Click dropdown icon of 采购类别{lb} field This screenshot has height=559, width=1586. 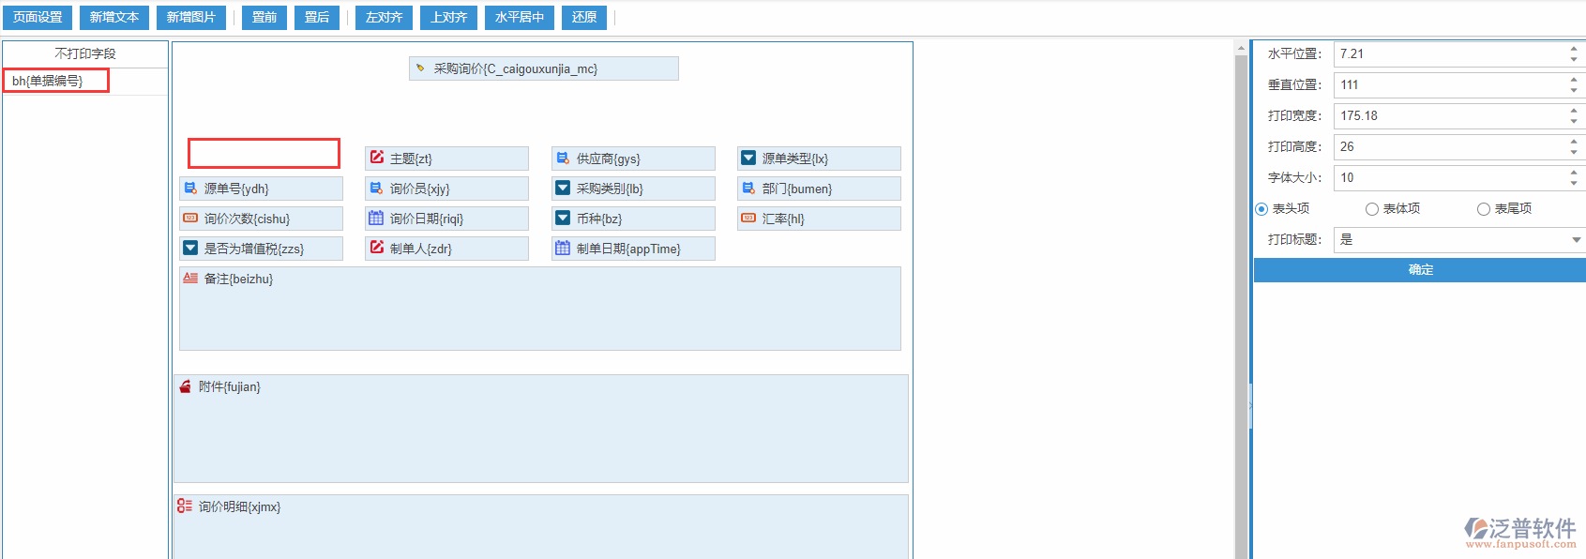point(563,188)
